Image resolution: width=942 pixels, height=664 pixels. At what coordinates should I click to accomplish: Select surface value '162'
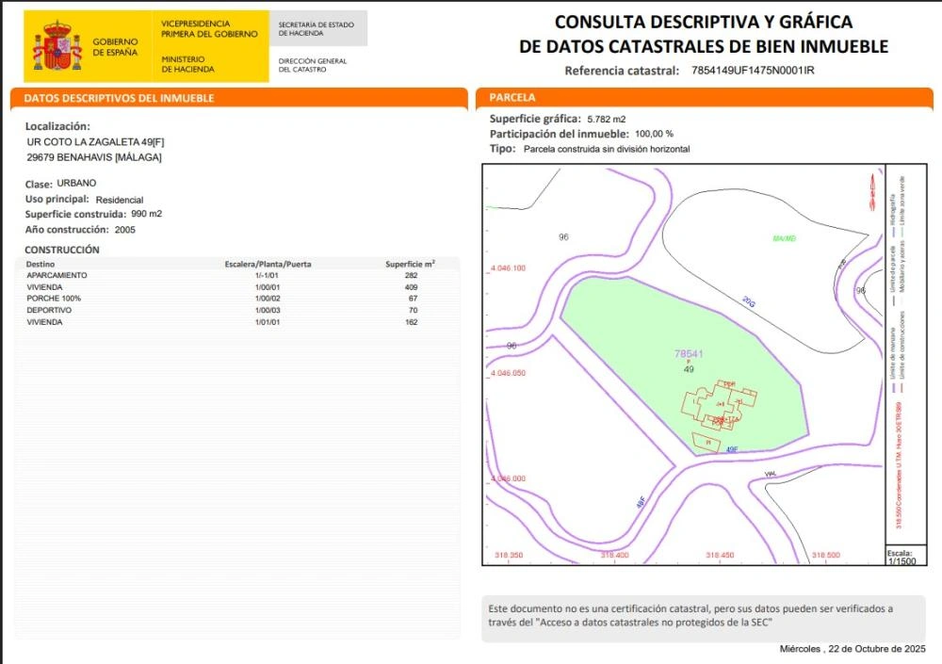click(411, 322)
